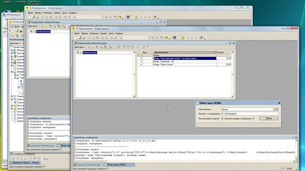Screen dimensions: 305x171
Task: Toggle Строгий порядок сообщений checkbox
Action: 253,118
